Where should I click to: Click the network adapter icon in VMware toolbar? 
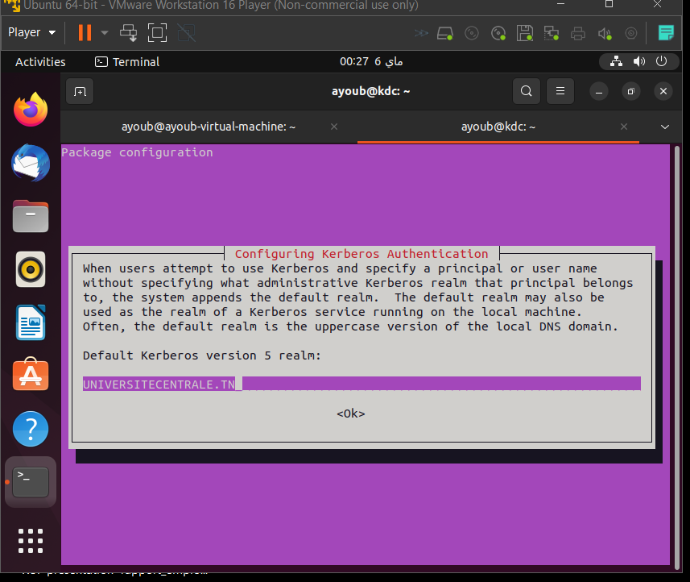point(550,33)
